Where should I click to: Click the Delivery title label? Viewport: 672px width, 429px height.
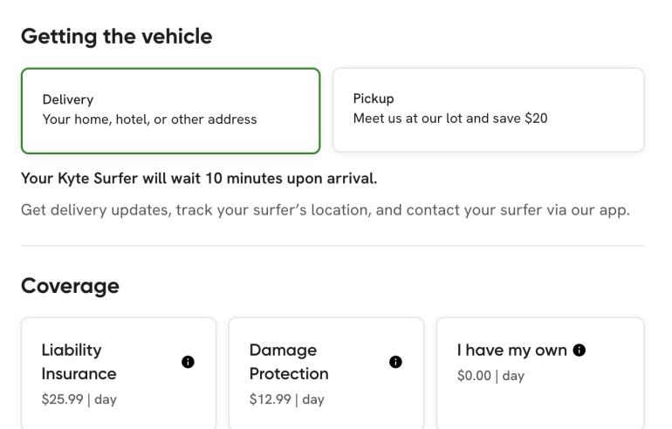[x=68, y=99]
